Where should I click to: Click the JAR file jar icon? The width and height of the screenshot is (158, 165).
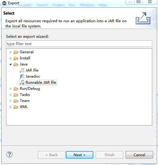22,70
